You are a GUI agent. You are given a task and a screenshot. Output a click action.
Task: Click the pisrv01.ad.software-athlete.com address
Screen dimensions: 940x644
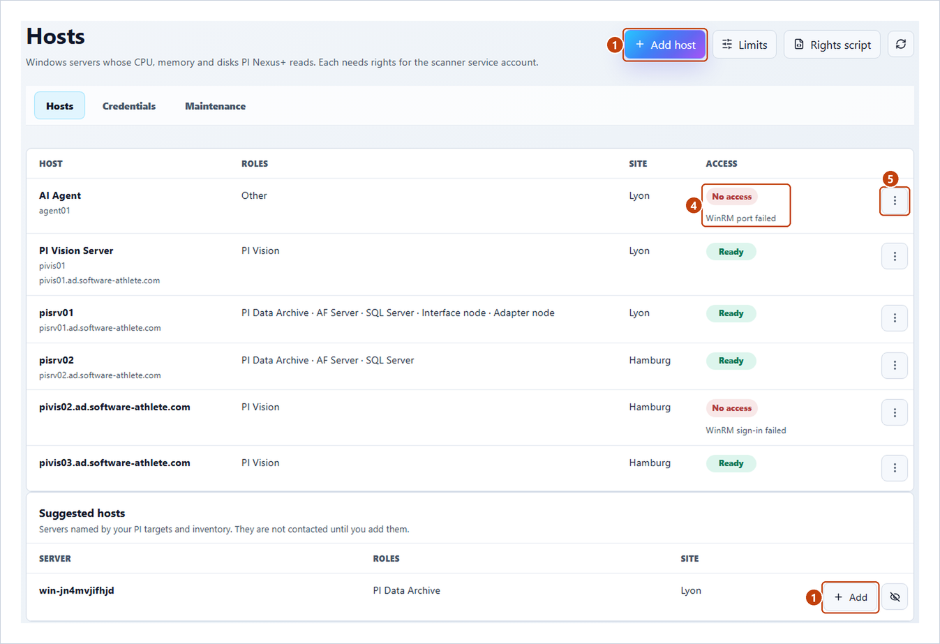coord(100,328)
